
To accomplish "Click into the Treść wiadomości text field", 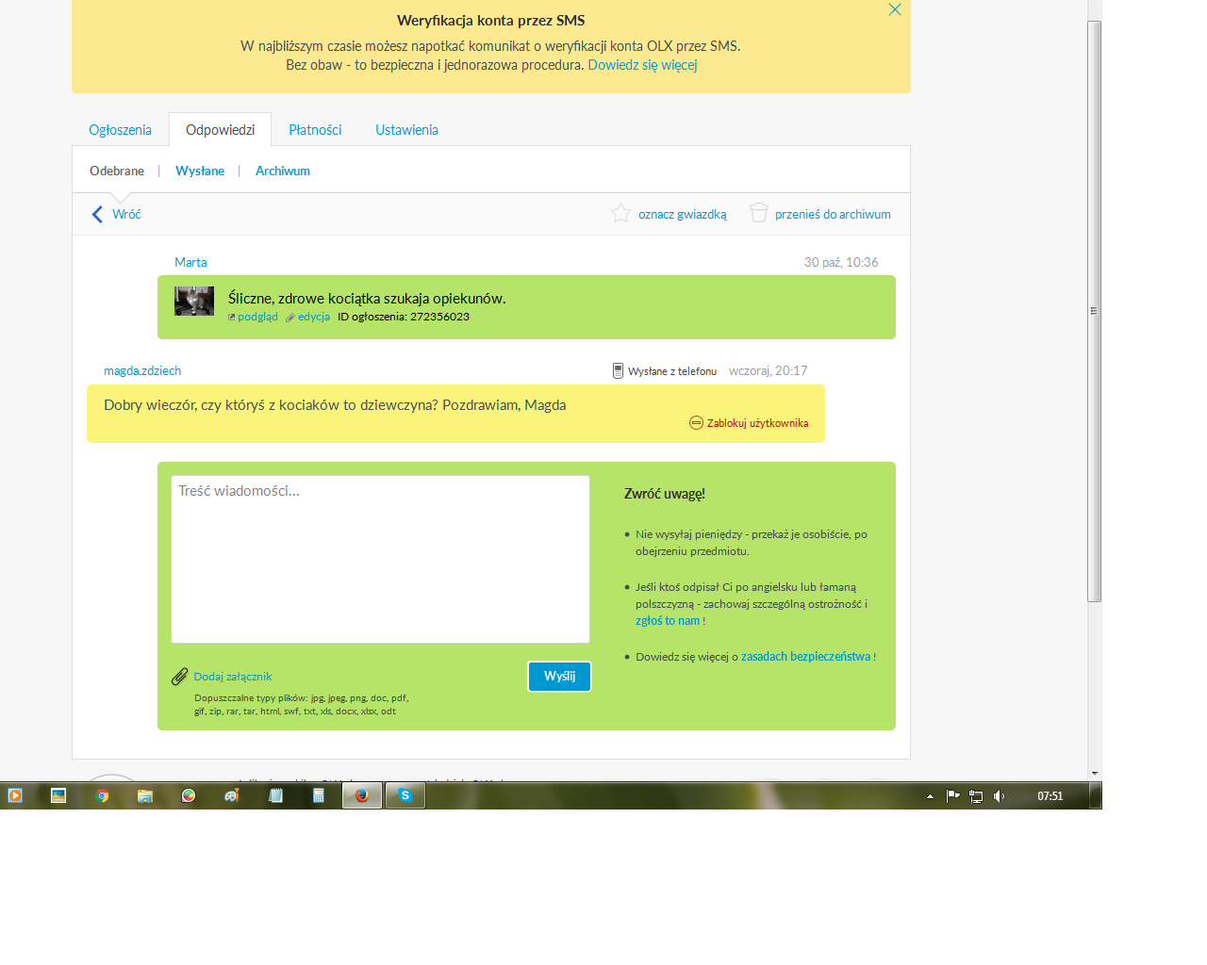I will pos(380,559).
